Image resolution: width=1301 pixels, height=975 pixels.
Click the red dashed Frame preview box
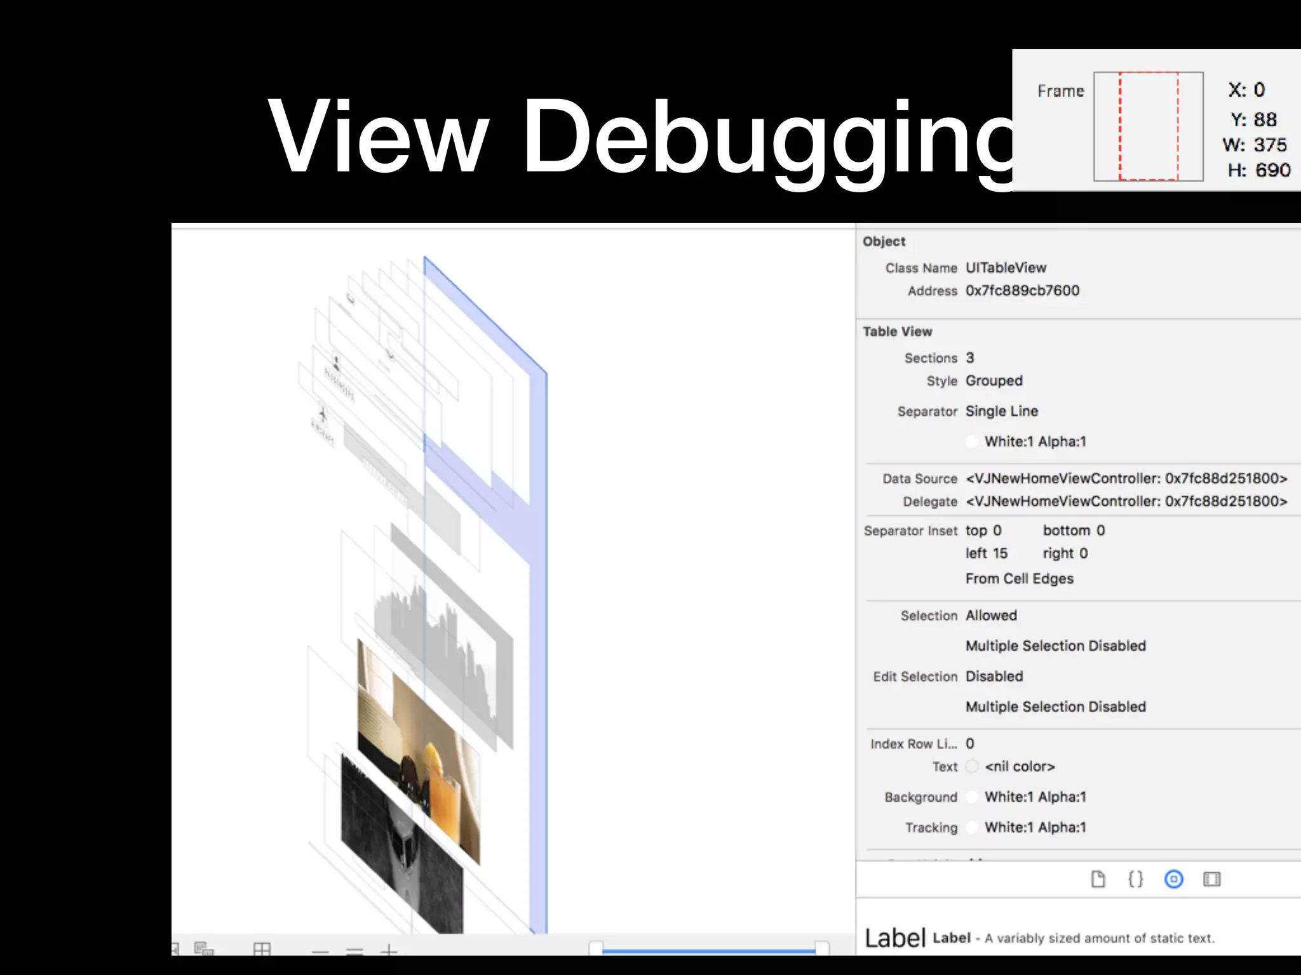(1149, 126)
